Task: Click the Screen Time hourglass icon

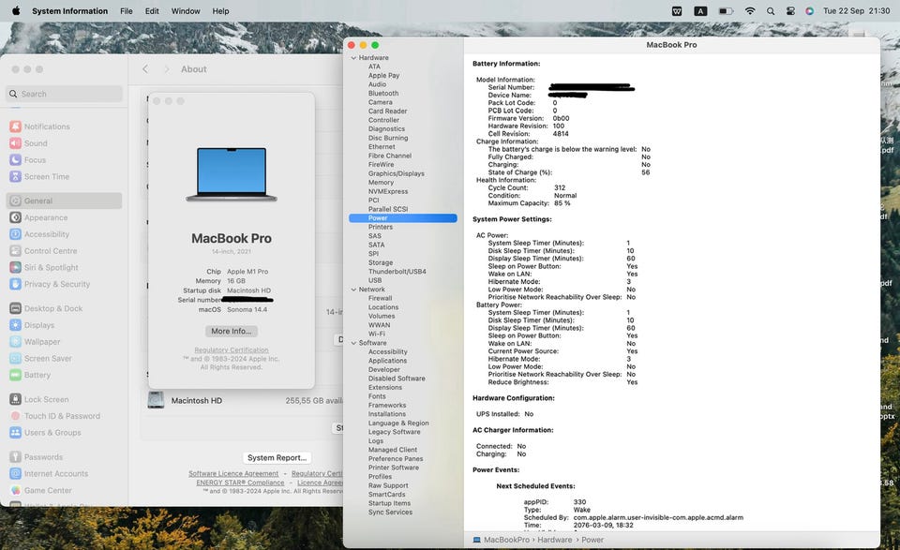Action: pyautogui.click(x=16, y=176)
